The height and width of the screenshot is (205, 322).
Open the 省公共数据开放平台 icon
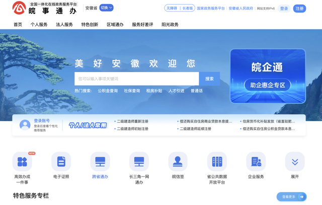pyautogui.click(x=217, y=161)
